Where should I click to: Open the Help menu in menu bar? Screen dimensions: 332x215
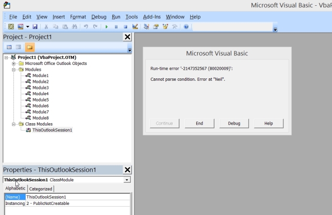195,17
